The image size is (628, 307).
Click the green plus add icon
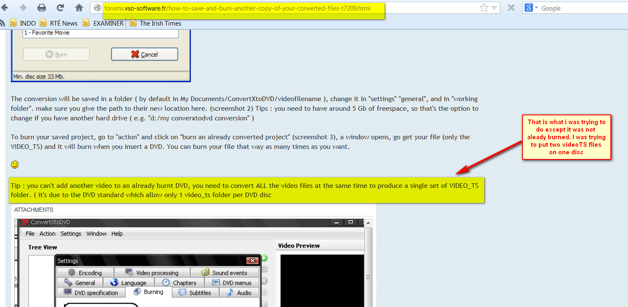pyautogui.click(x=264, y=258)
